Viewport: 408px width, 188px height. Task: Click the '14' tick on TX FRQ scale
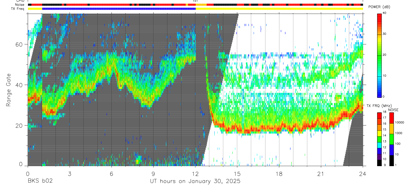[384, 136]
